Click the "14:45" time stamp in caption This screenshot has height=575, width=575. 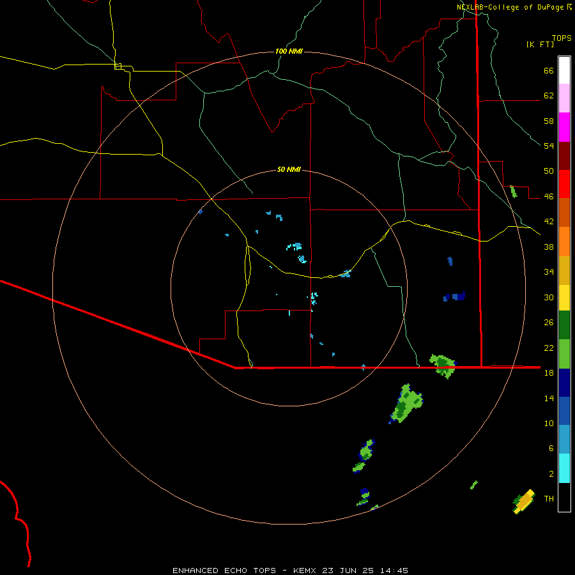coord(394,571)
